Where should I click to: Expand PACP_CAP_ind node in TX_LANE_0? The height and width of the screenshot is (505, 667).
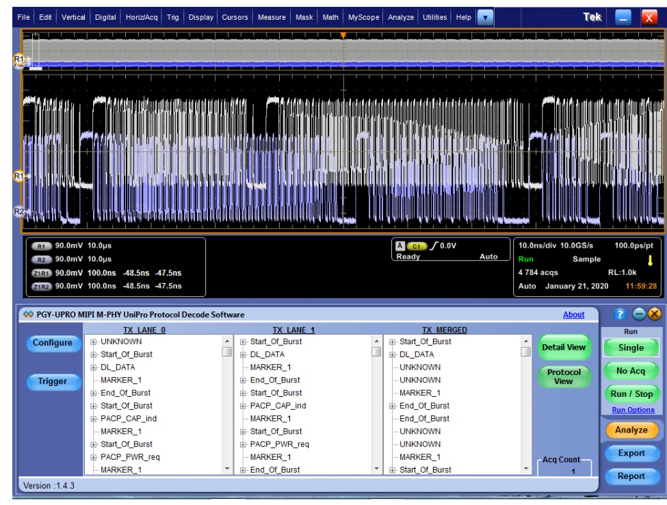click(93, 419)
